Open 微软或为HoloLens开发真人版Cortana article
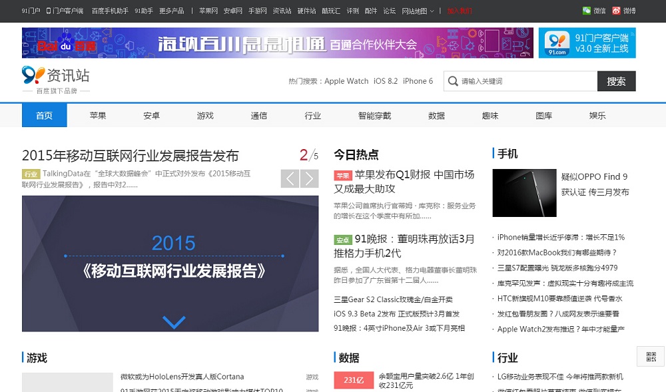The image size is (666, 392). 182,377
